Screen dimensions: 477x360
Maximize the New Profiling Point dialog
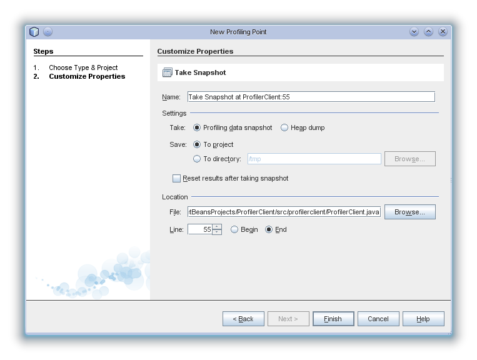pos(428,32)
